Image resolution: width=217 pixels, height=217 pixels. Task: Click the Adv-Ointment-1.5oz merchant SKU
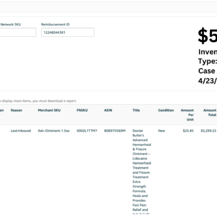[x=54, y=131]
